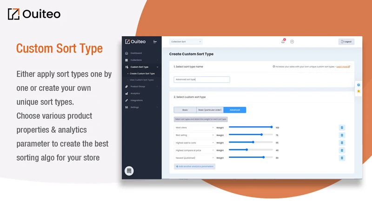Click the Dashboard home icon
Viewport: 372px width, 209px height.
(x=126, y=53)
